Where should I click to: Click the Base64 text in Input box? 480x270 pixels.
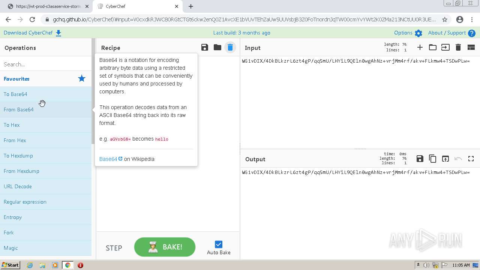pos(356,61)
